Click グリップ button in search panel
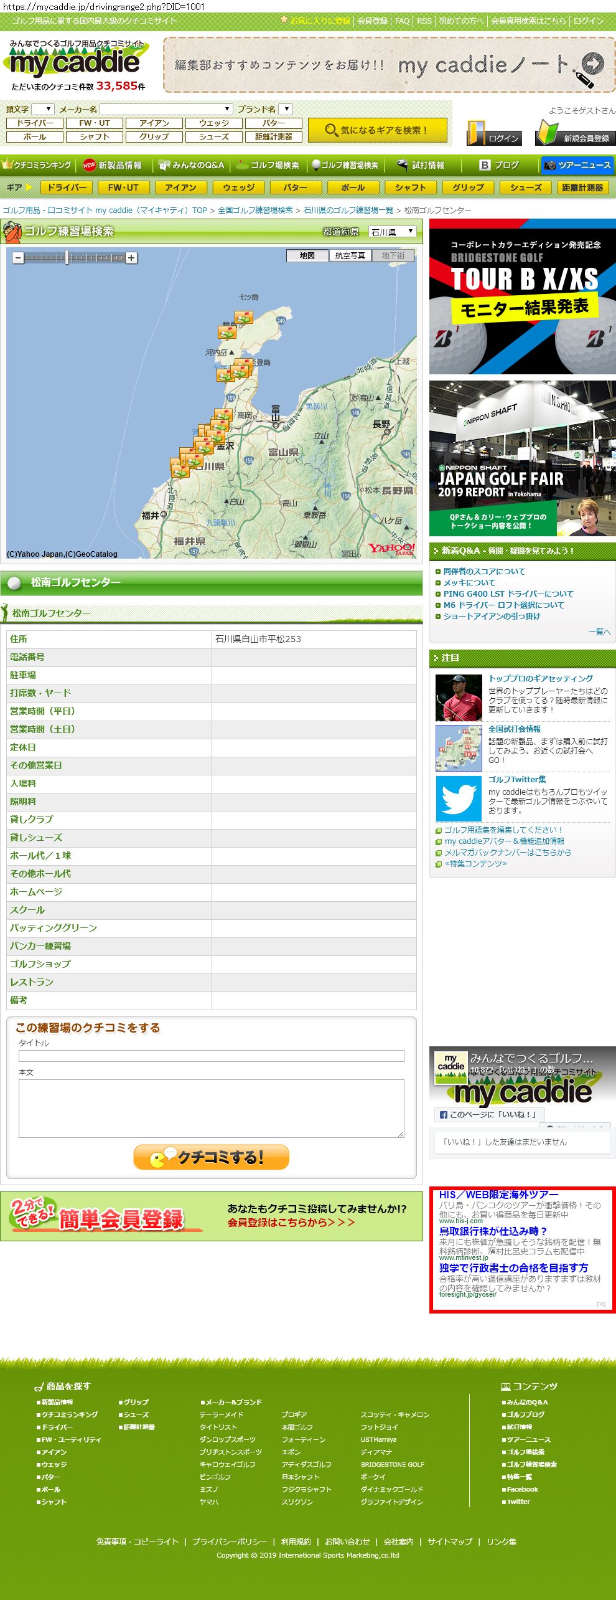Image resolution: width=616 pixels, height=1600 pixels. coord(154,137)
